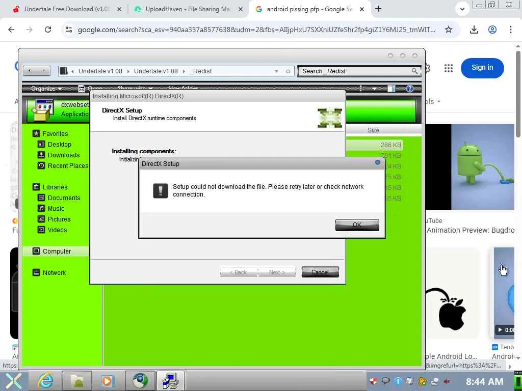Click the Libraries icon in the sidebar
Image resolution: width=522 pixels, height=391 pixels.
pyautogui.click(x=36, y=187)
